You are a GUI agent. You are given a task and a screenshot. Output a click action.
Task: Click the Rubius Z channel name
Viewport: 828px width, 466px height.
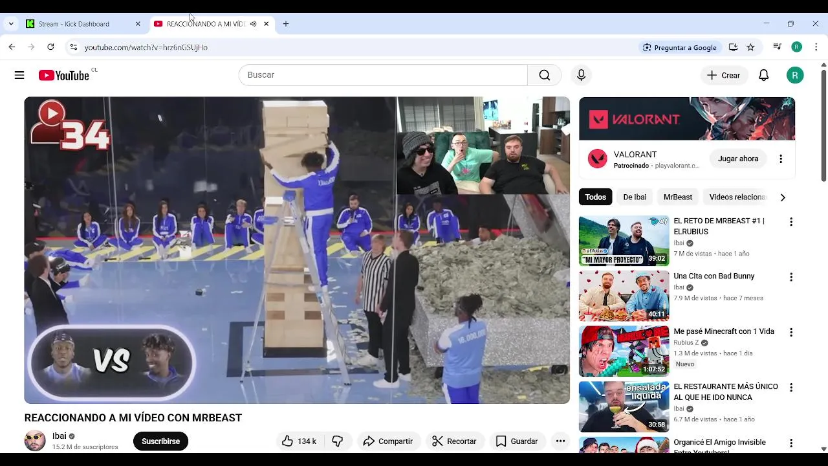pyautogui.click(x=686, y=342)
